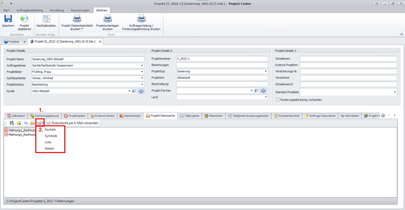This screenshot has width=405, height=210.
Task: Click Auftragserteilung / Forderungsabtretung drucken icon
Action: pyautogui.click(x=141, y=19)
